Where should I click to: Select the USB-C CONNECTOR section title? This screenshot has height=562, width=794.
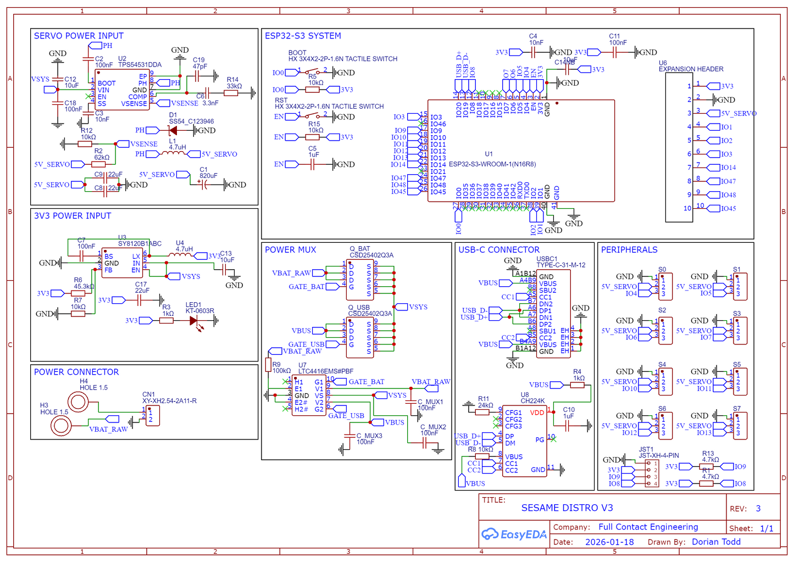(499, 249)
